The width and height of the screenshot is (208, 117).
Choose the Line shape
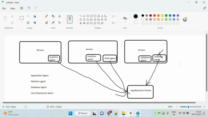81,16
